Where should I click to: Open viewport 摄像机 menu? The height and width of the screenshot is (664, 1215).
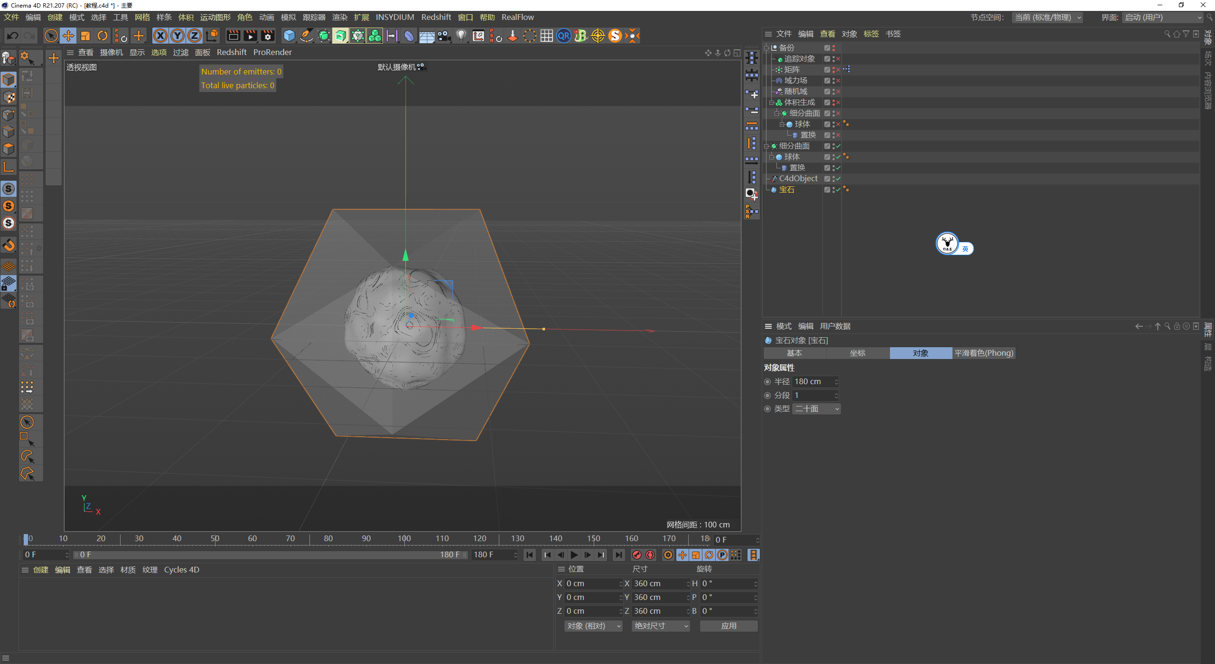(x=112, y=52)
